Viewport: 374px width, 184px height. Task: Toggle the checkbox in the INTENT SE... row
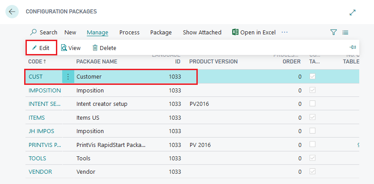(312, 104)
